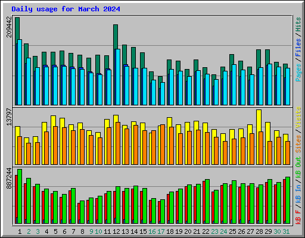
Task: Click day label 12 on the x-axis
Action: pos(116,231)
